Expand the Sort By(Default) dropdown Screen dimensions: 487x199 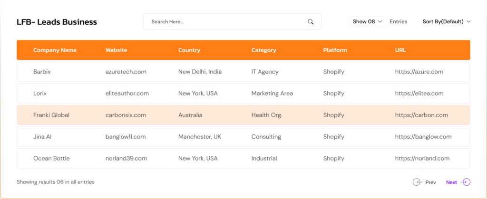pyautogui.click(x=447, y=22)
